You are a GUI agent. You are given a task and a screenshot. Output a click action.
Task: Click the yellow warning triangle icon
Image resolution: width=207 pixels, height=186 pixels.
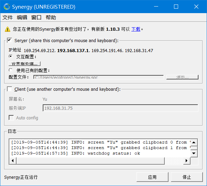point(8,29)
